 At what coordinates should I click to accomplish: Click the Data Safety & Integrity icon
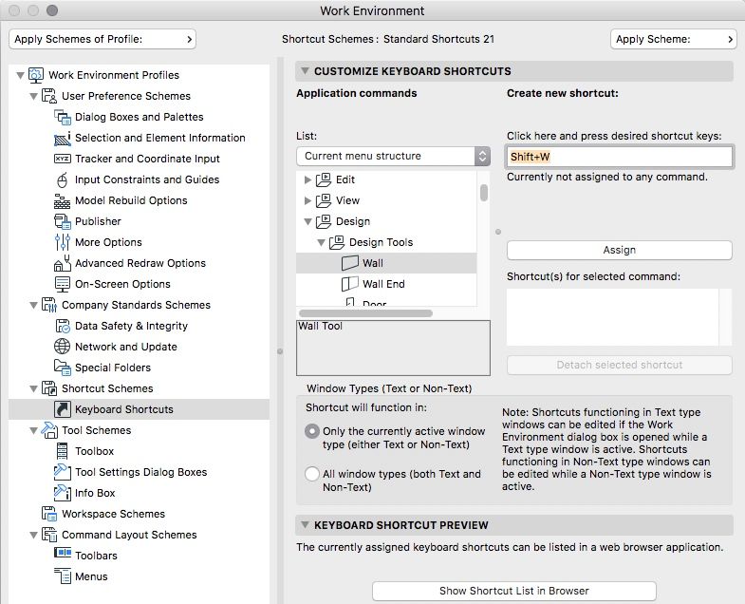[63, 326]
